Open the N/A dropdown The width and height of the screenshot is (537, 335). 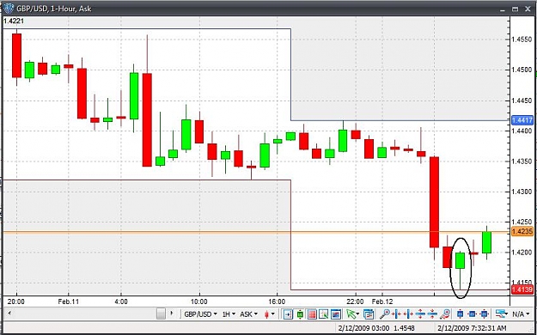pos(522,314)
